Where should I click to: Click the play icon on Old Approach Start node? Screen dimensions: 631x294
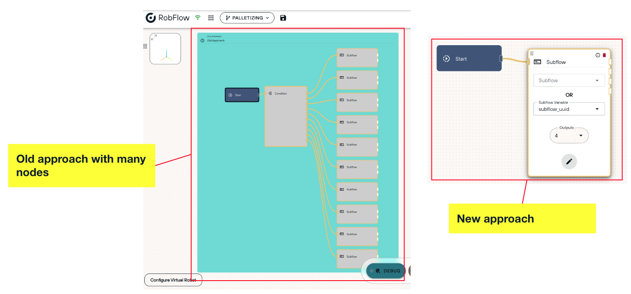pos(230,95)
